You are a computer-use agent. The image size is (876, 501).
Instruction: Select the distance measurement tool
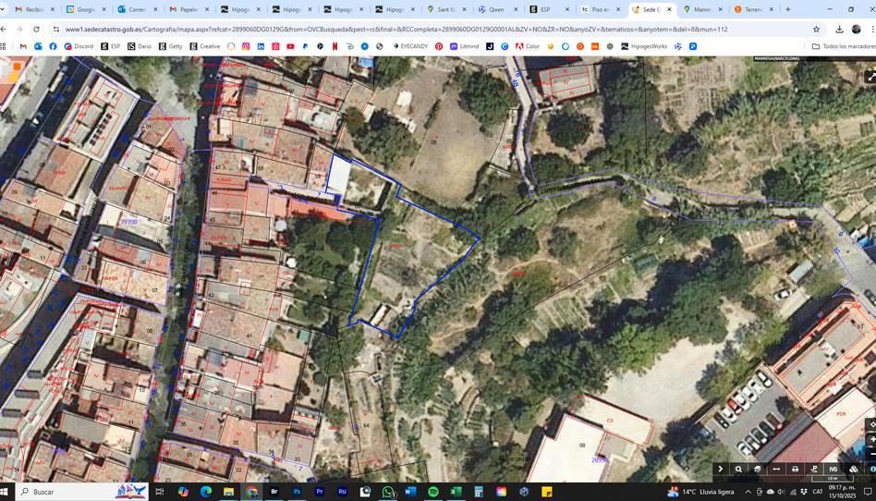(776, 470)
